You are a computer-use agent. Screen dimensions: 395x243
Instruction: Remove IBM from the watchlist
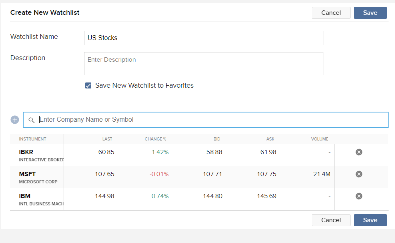[x=359, y=196]
